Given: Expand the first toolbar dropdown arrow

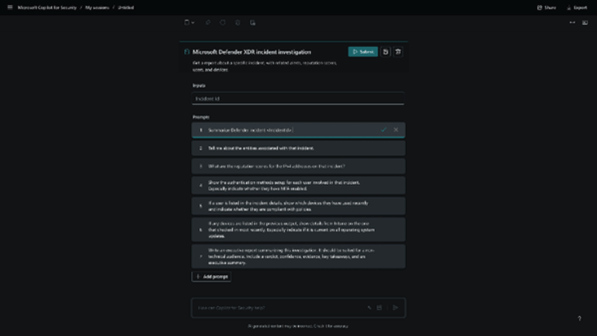Looking at the screenshot, I should 193,23.
